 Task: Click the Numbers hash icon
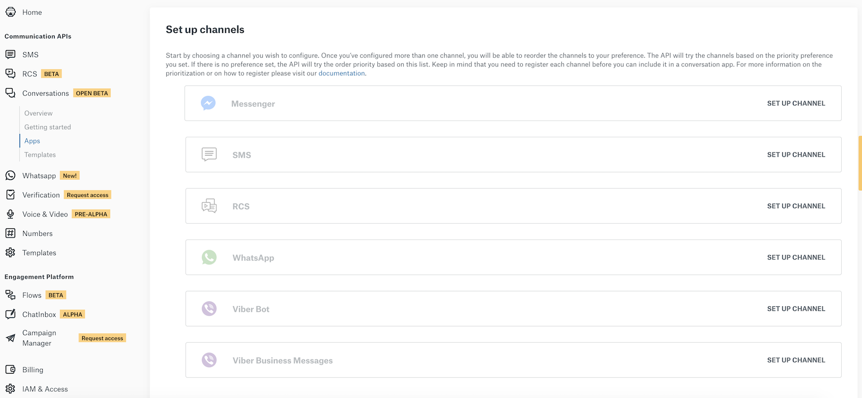[10, 233]
